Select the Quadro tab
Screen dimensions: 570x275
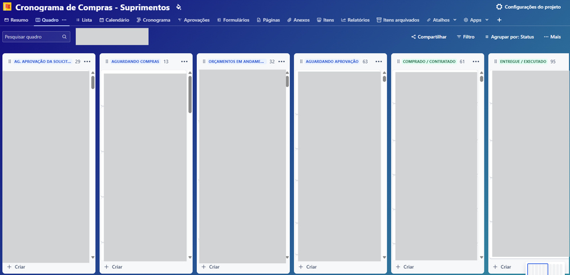point(47,20)
